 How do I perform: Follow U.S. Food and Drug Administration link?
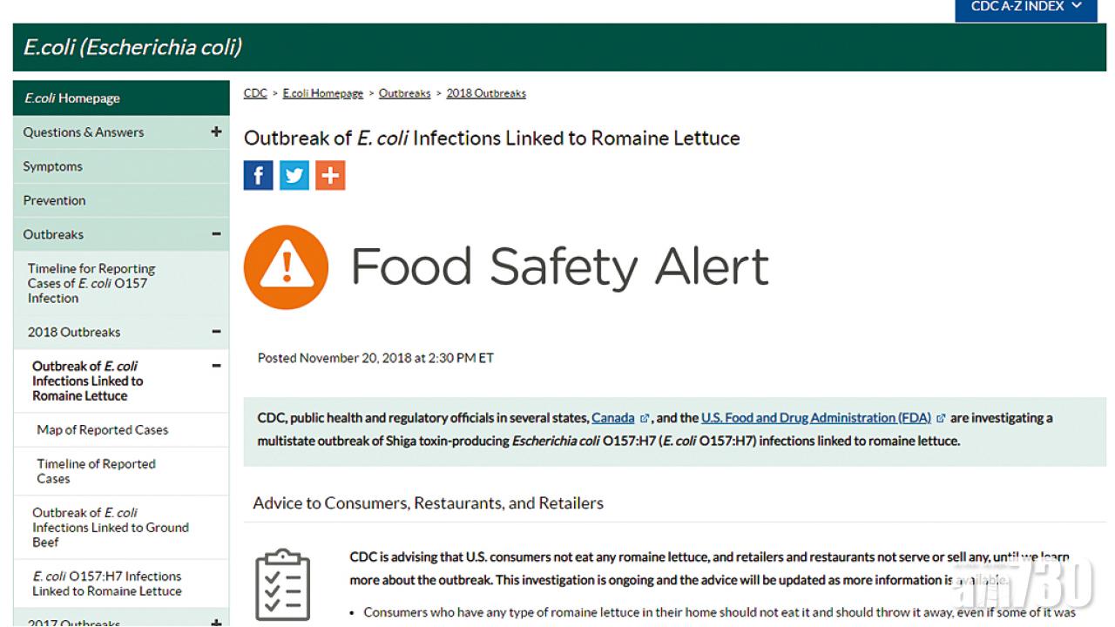(x=816, y=418)
